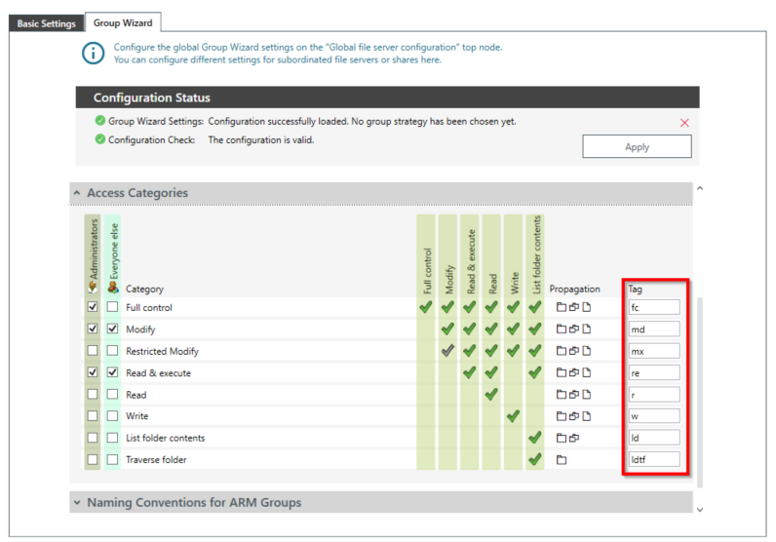776x542 pixels.
Task: Click the Tag field containing "ldtf"
Action: click(654, 459)
